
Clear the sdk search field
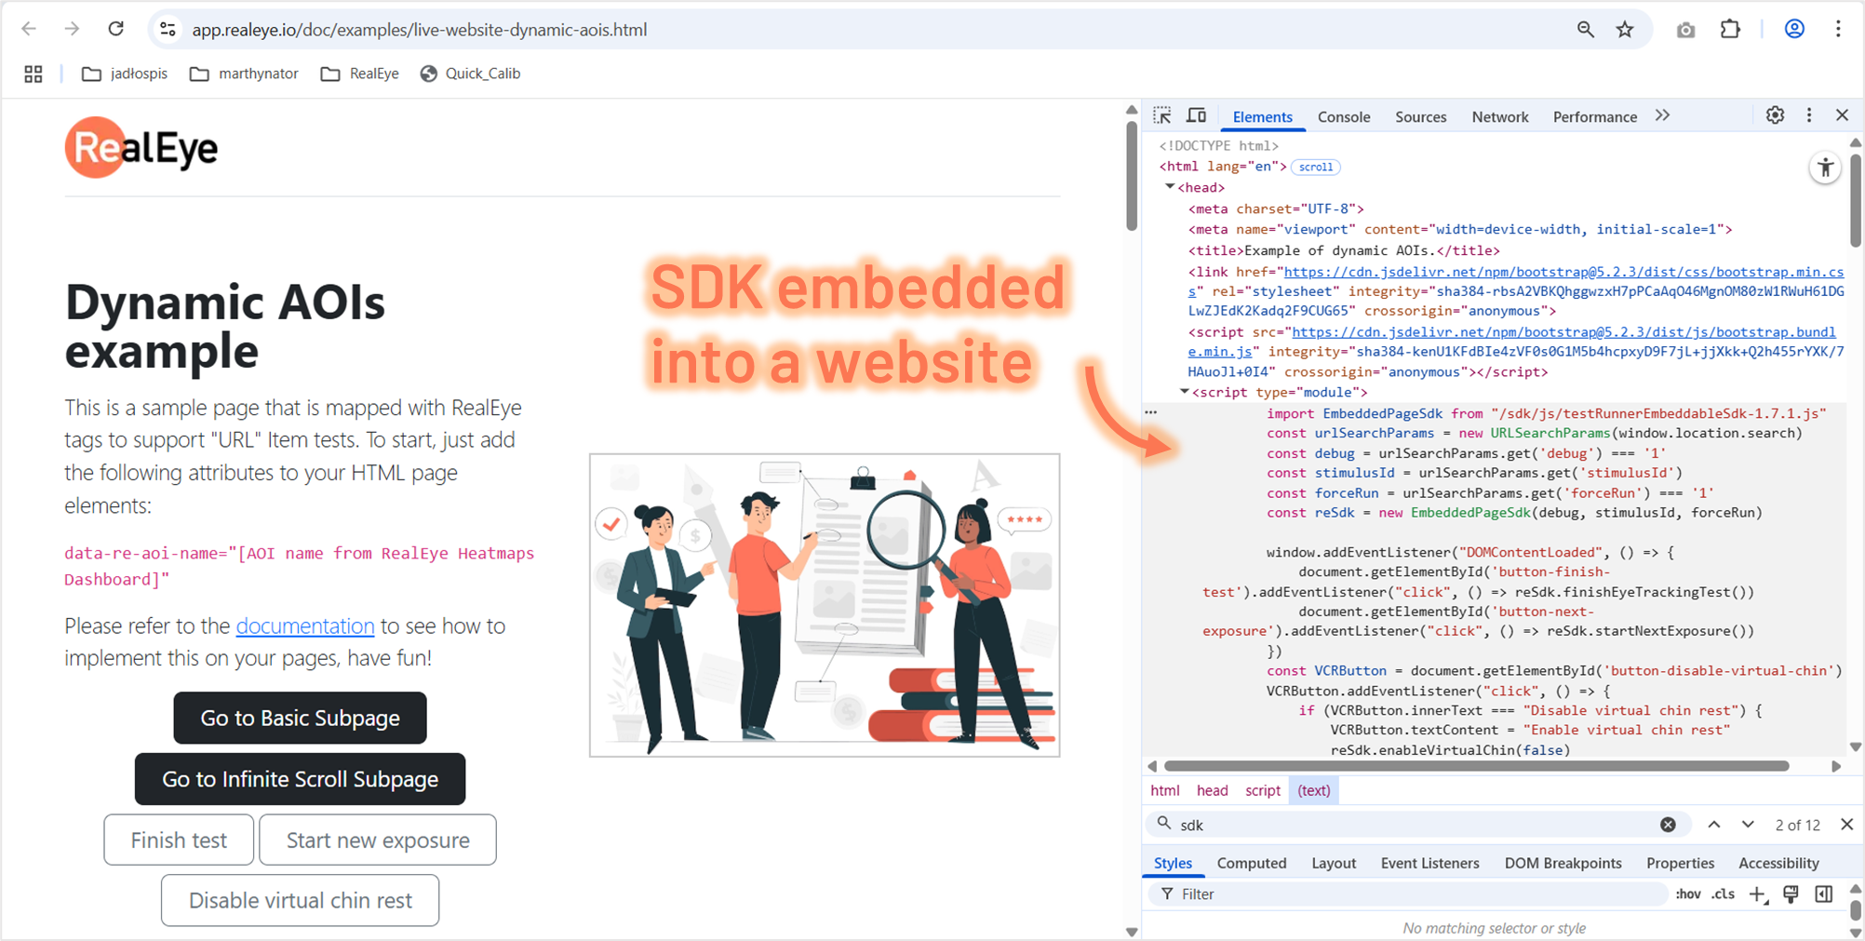(x=1668, y=825)
